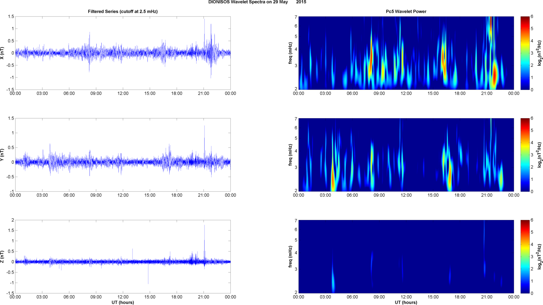This screenshot has width=543, height=305.
Task: Click the Z-series negative spike near 15:00
Action: pos(148,273)
